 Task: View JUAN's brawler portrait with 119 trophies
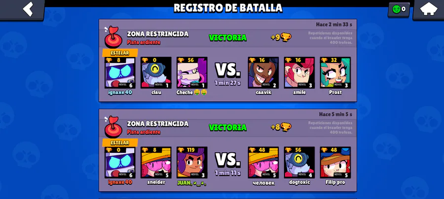click(x=192, y=163)
